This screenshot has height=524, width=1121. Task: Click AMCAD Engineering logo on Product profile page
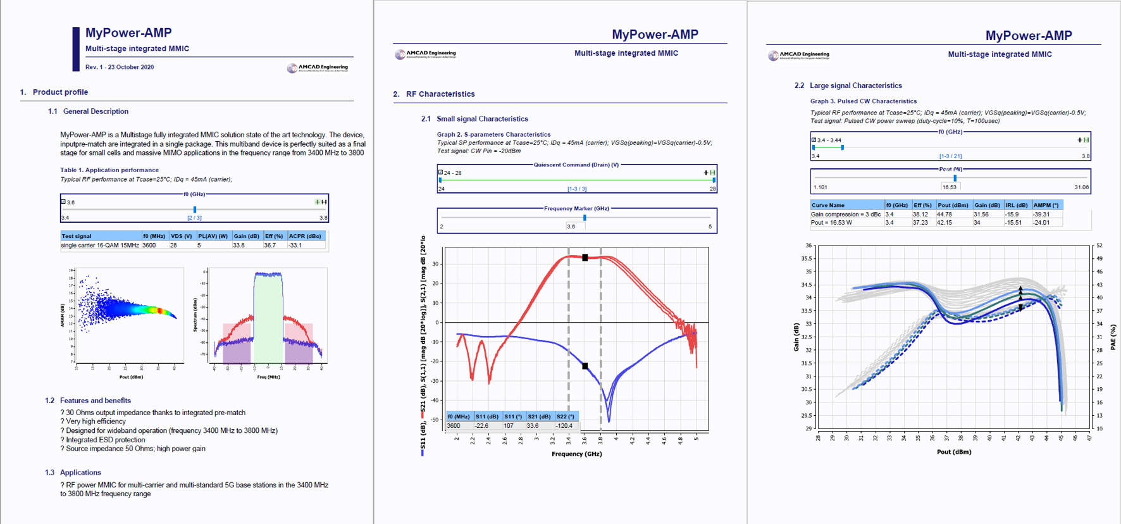click(x=318, y=68)
